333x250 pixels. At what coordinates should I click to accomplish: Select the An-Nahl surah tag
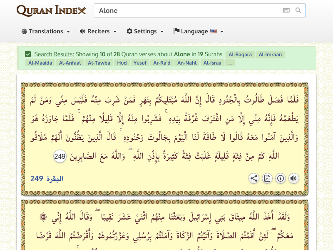point(187,63)
